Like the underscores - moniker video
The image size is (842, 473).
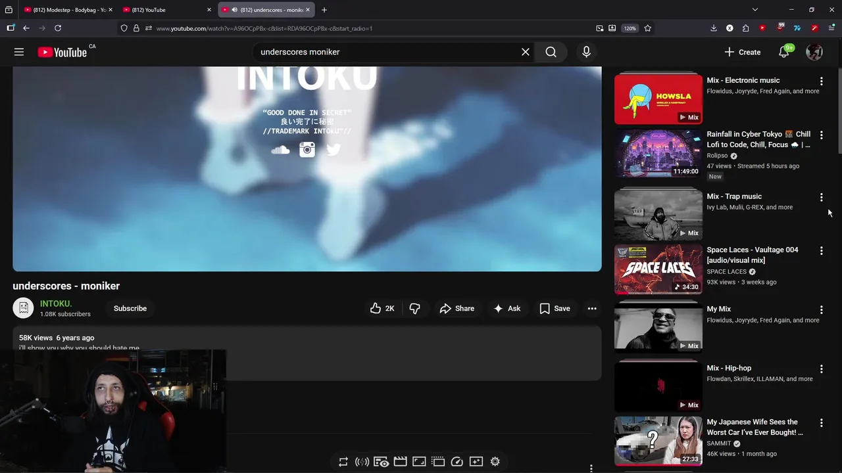(x=382, y=308)
